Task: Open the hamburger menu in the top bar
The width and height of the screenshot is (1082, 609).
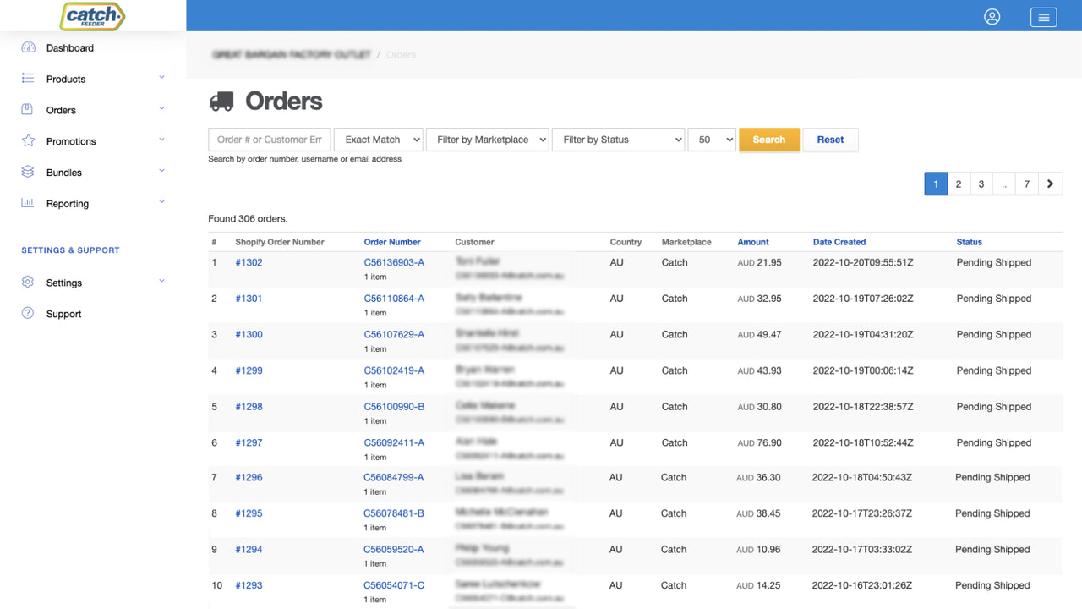Action: pos(1043,17)
